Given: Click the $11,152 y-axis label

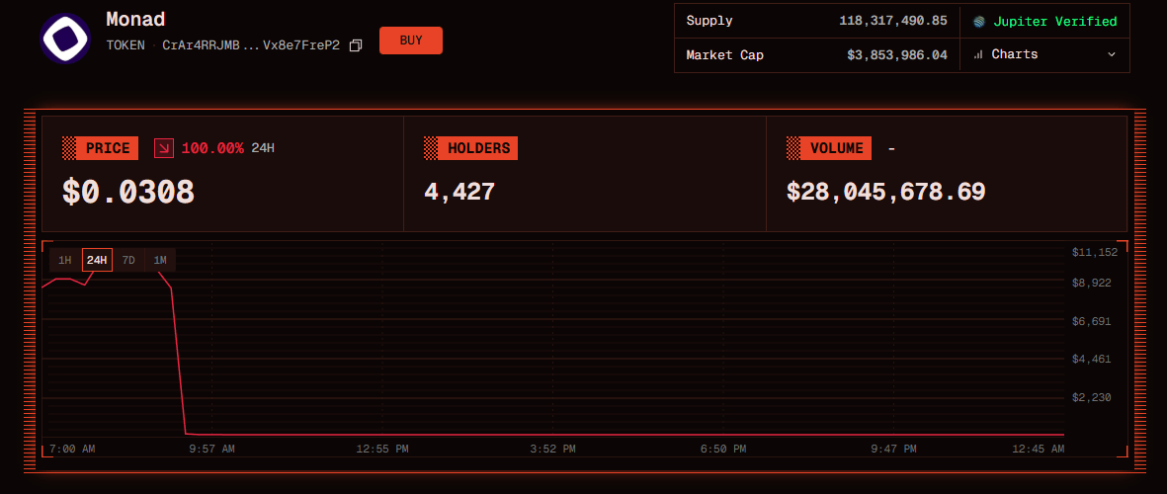Looking at the screenshot, I should pyautogui.click(x=1095, y=252).
